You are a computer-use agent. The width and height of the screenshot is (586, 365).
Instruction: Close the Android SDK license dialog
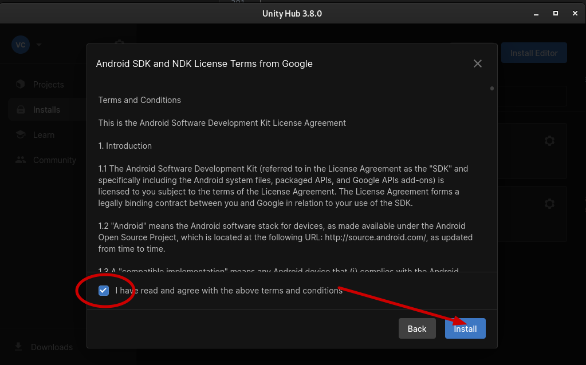pos(478,64)
